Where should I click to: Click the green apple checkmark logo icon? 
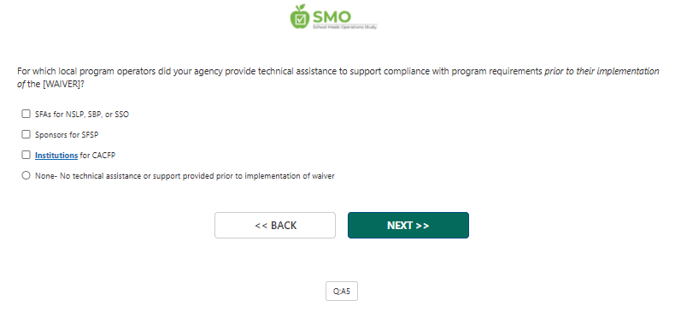(x=300, y=17)
